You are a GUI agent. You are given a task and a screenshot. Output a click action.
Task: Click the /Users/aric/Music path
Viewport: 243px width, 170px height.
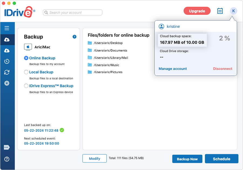pyautogui.click(x=106, y=65)
